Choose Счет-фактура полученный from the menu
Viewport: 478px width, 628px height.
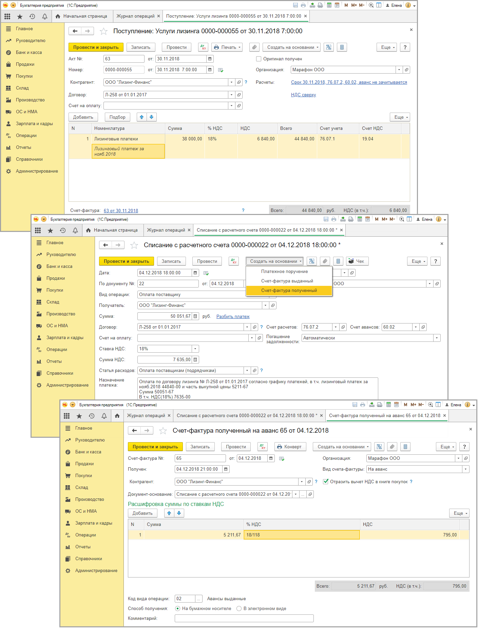coord(289,291)
